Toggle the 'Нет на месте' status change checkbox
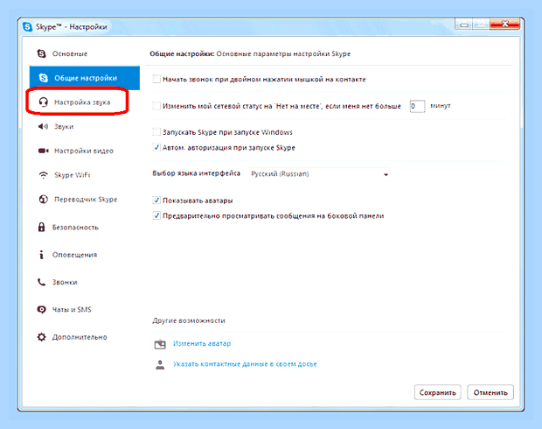 pos(156,106)
